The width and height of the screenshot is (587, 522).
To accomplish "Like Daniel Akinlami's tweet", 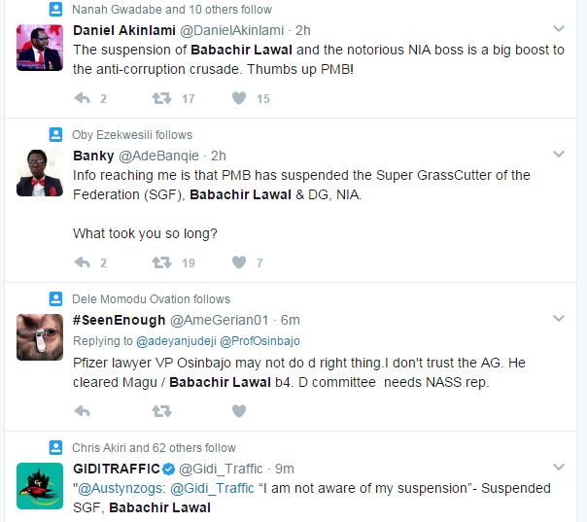I will pyautogui.click(x=239, y=98).
